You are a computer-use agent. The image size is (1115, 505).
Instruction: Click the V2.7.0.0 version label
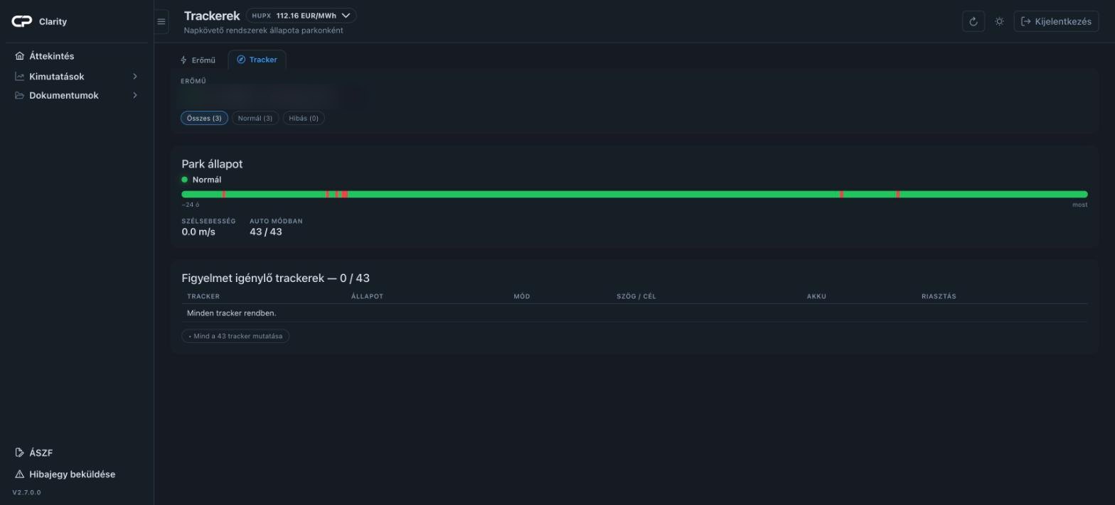click(x=26, y=492)
